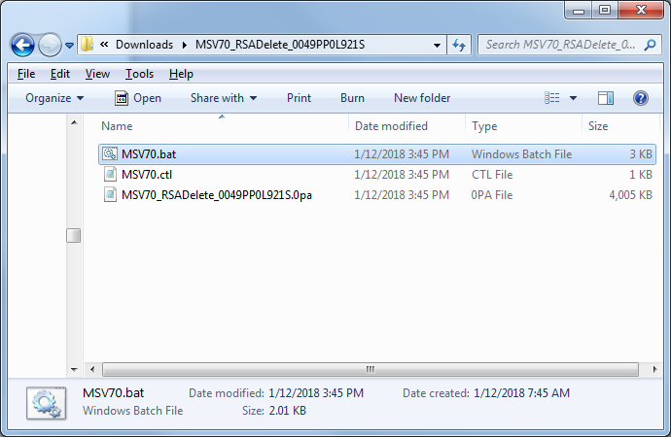Click the Downloads breadcrumb in address bar
671x437 pixels.
(x=143, y=45)
